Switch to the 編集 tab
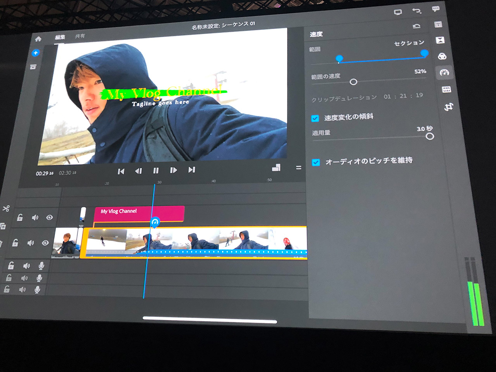Image resolution: width=496 pixels, height=372 pixels. click(x=60, y=37)
